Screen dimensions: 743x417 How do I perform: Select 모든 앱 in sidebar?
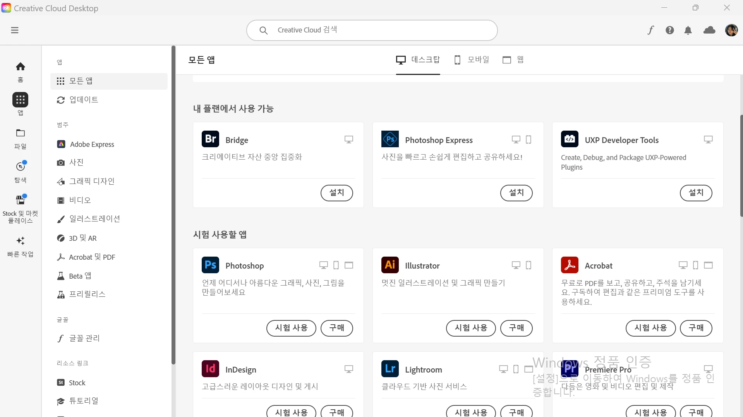click(x=109, y=81)
